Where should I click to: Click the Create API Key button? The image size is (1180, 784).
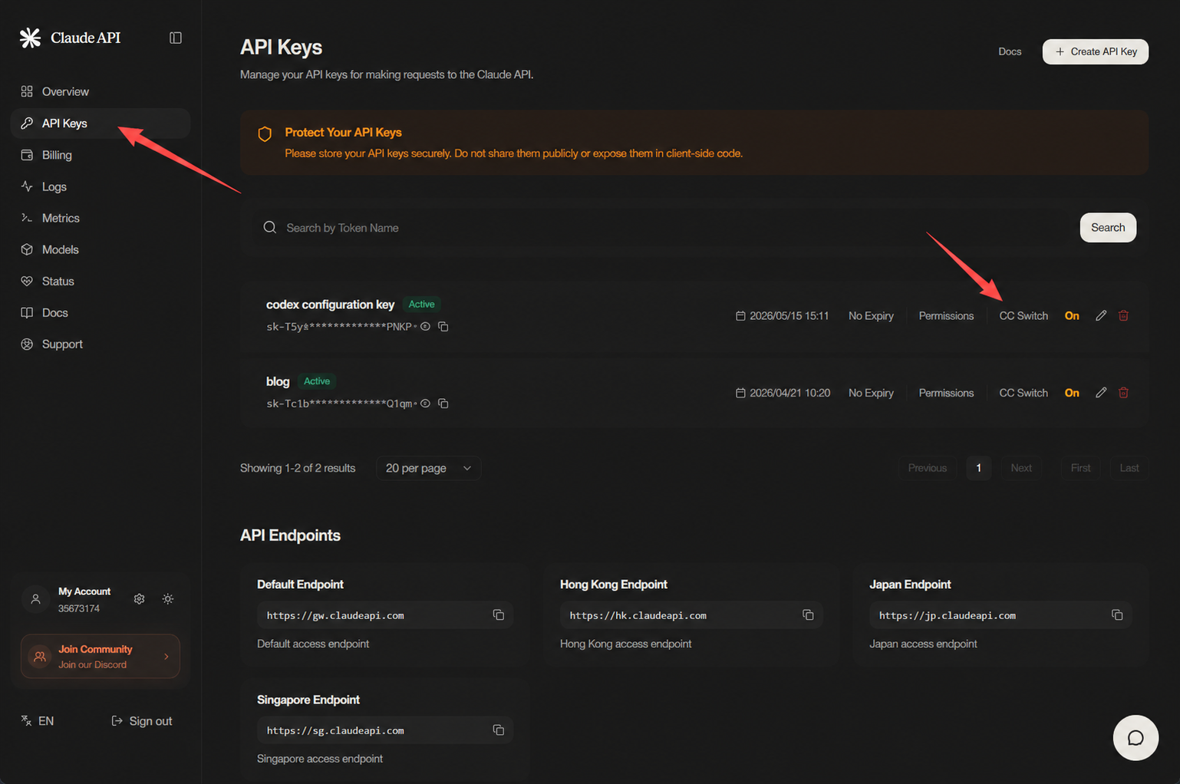coord(1095,51)
